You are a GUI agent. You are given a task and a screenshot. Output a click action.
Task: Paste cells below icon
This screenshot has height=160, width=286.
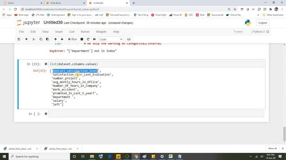pyautogui.click(x=47, y=39)
